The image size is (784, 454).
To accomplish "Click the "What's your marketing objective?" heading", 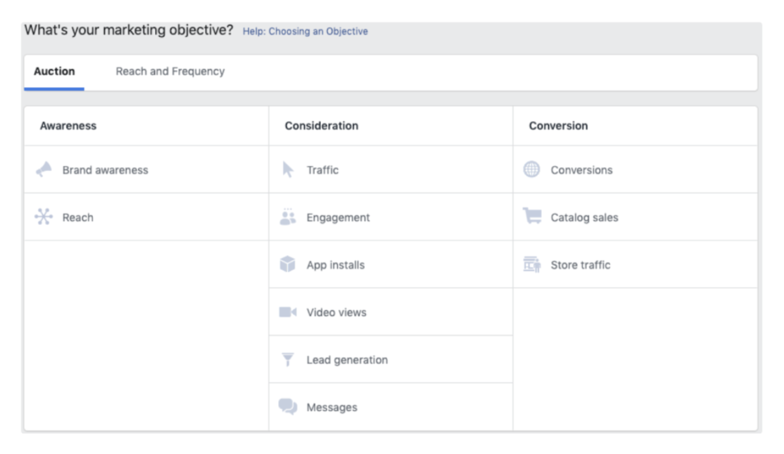I will [129, 30].
